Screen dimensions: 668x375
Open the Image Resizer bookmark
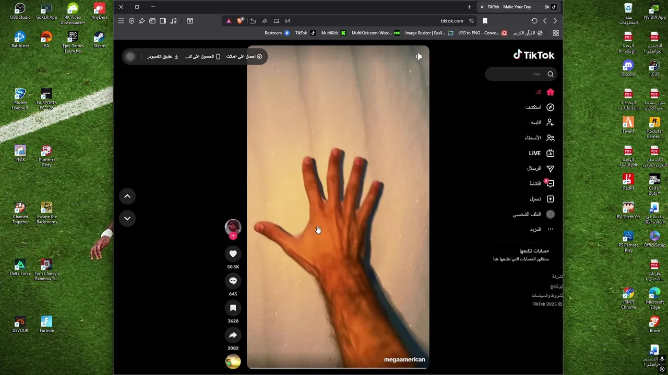(x=429, y=33)
